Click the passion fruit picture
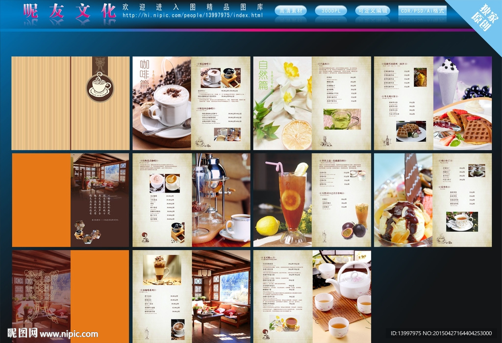This screenshot has width=502, height=343. pyautogui.click(x=353, y=230)
